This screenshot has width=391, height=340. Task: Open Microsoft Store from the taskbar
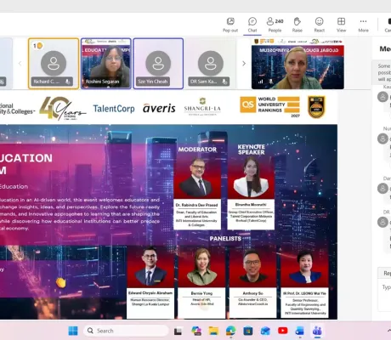pos(248,331)
